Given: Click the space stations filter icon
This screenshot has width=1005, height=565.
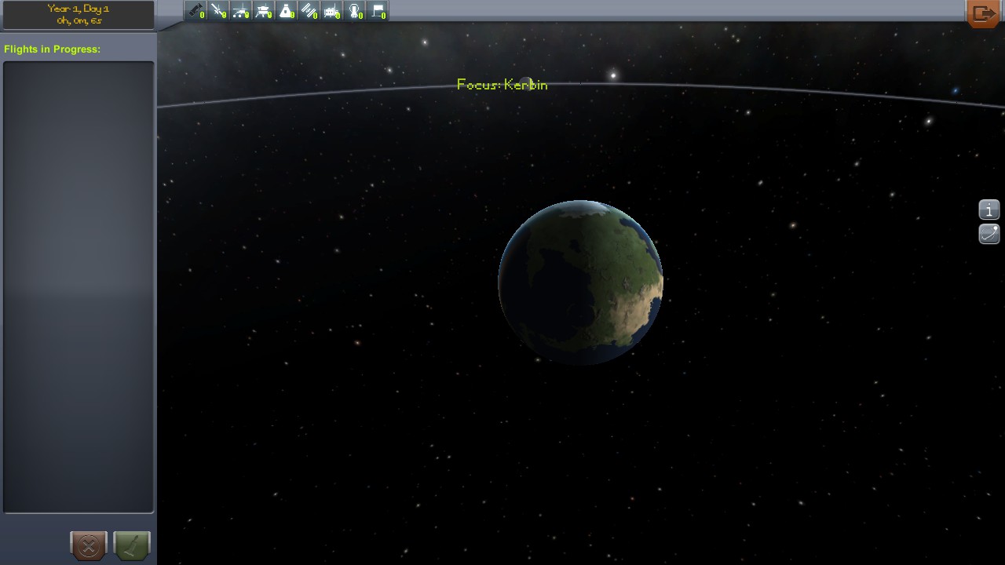Looking at the screenshot, I should point(332,10).
